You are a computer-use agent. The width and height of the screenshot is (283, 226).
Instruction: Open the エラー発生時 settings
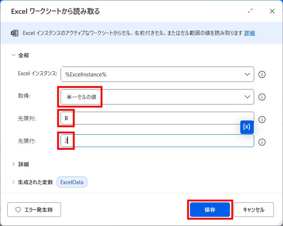pos(34,210)
